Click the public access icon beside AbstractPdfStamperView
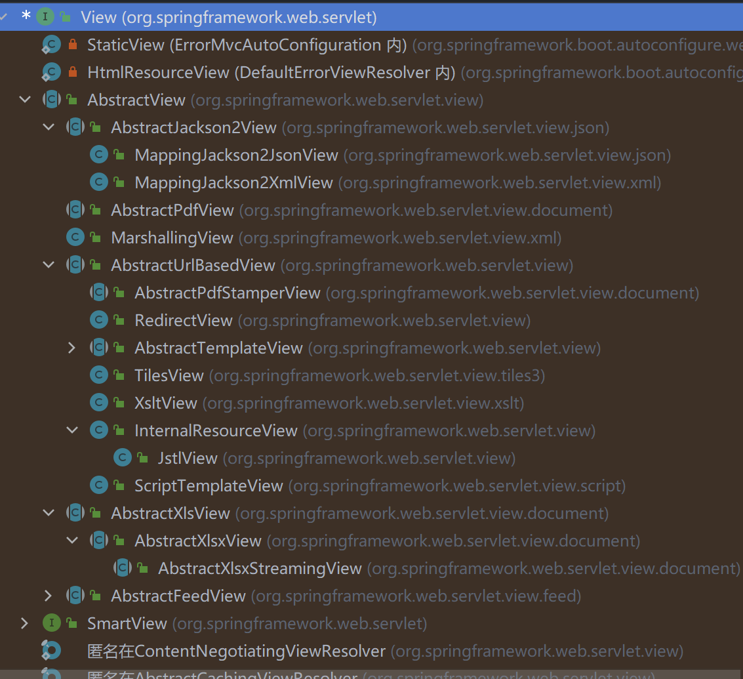Viewport: 743px width, 679px height. [x=119, y=293]
